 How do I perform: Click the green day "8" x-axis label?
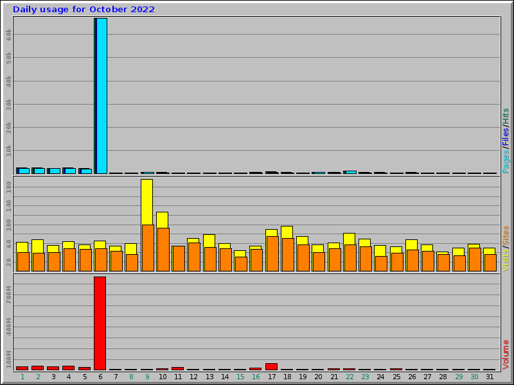[132, 377]
